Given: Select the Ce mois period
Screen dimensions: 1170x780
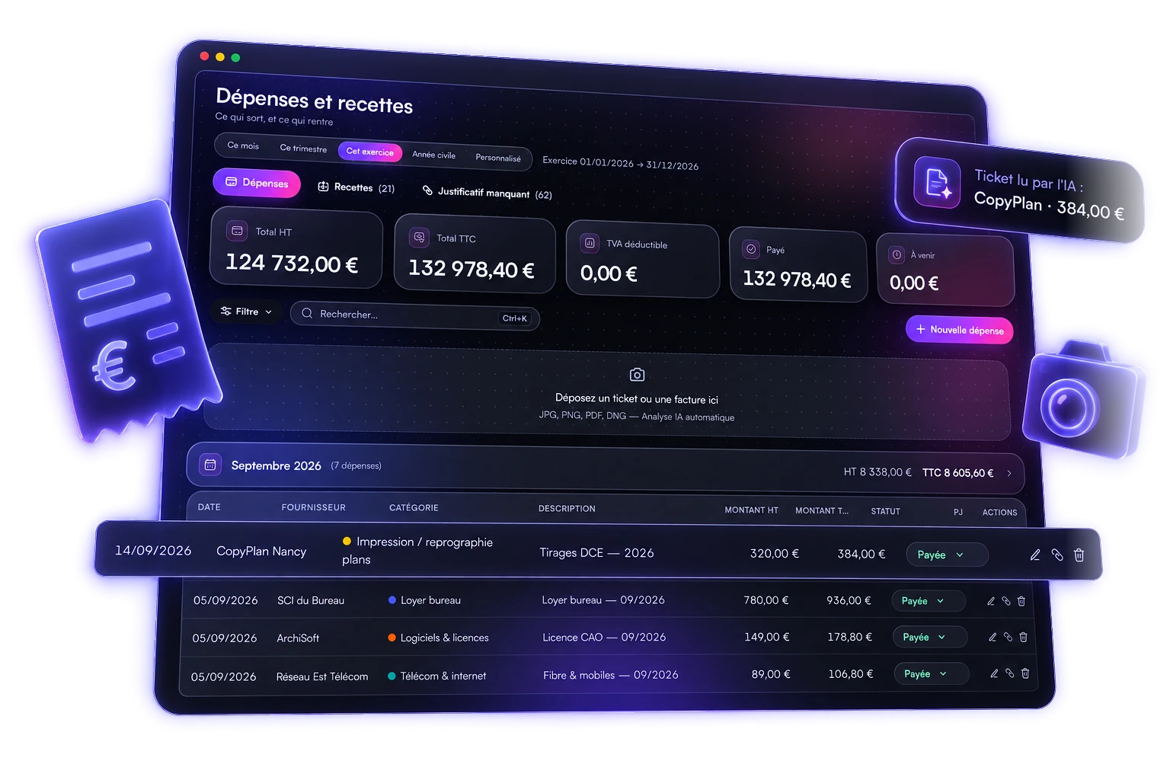Looking at the screenshot, I should 243,145.
